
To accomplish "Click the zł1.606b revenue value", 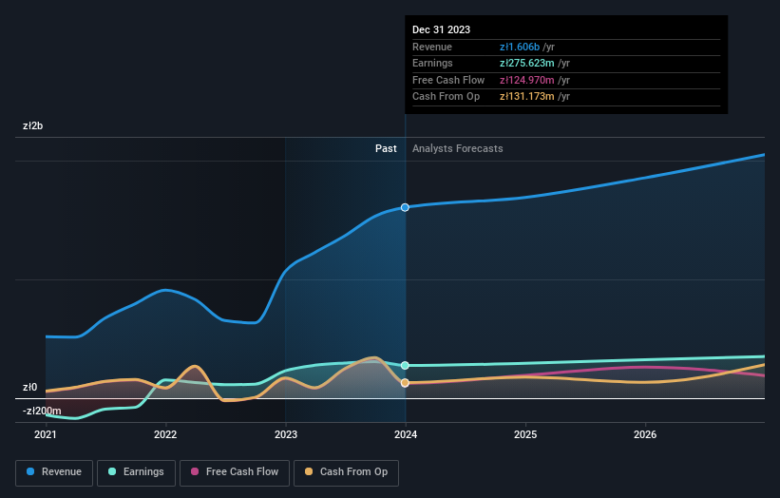I will click(520, 47).
